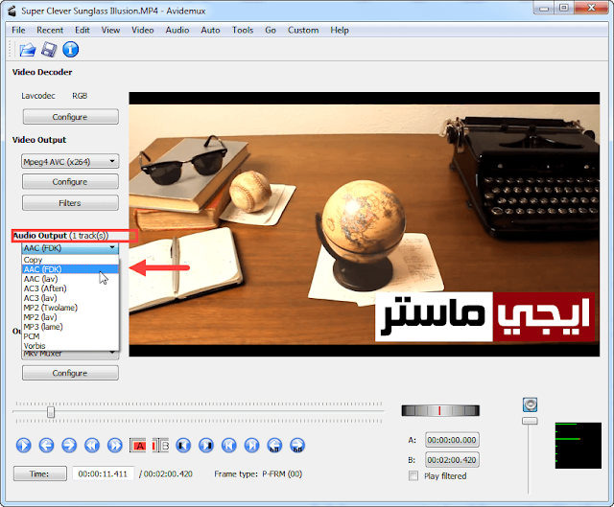Choose MP3 (lame) audio encoder
The width and height of the screenshot is (614, 507).
pos(70,327)
